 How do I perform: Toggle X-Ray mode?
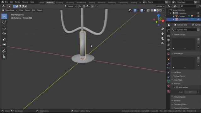coord(148,10)
